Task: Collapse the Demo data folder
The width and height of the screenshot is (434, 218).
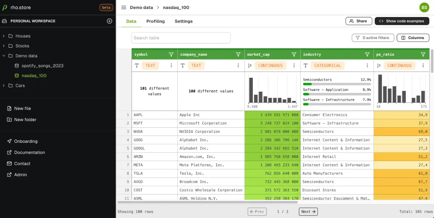Action: tap(4, 56)
